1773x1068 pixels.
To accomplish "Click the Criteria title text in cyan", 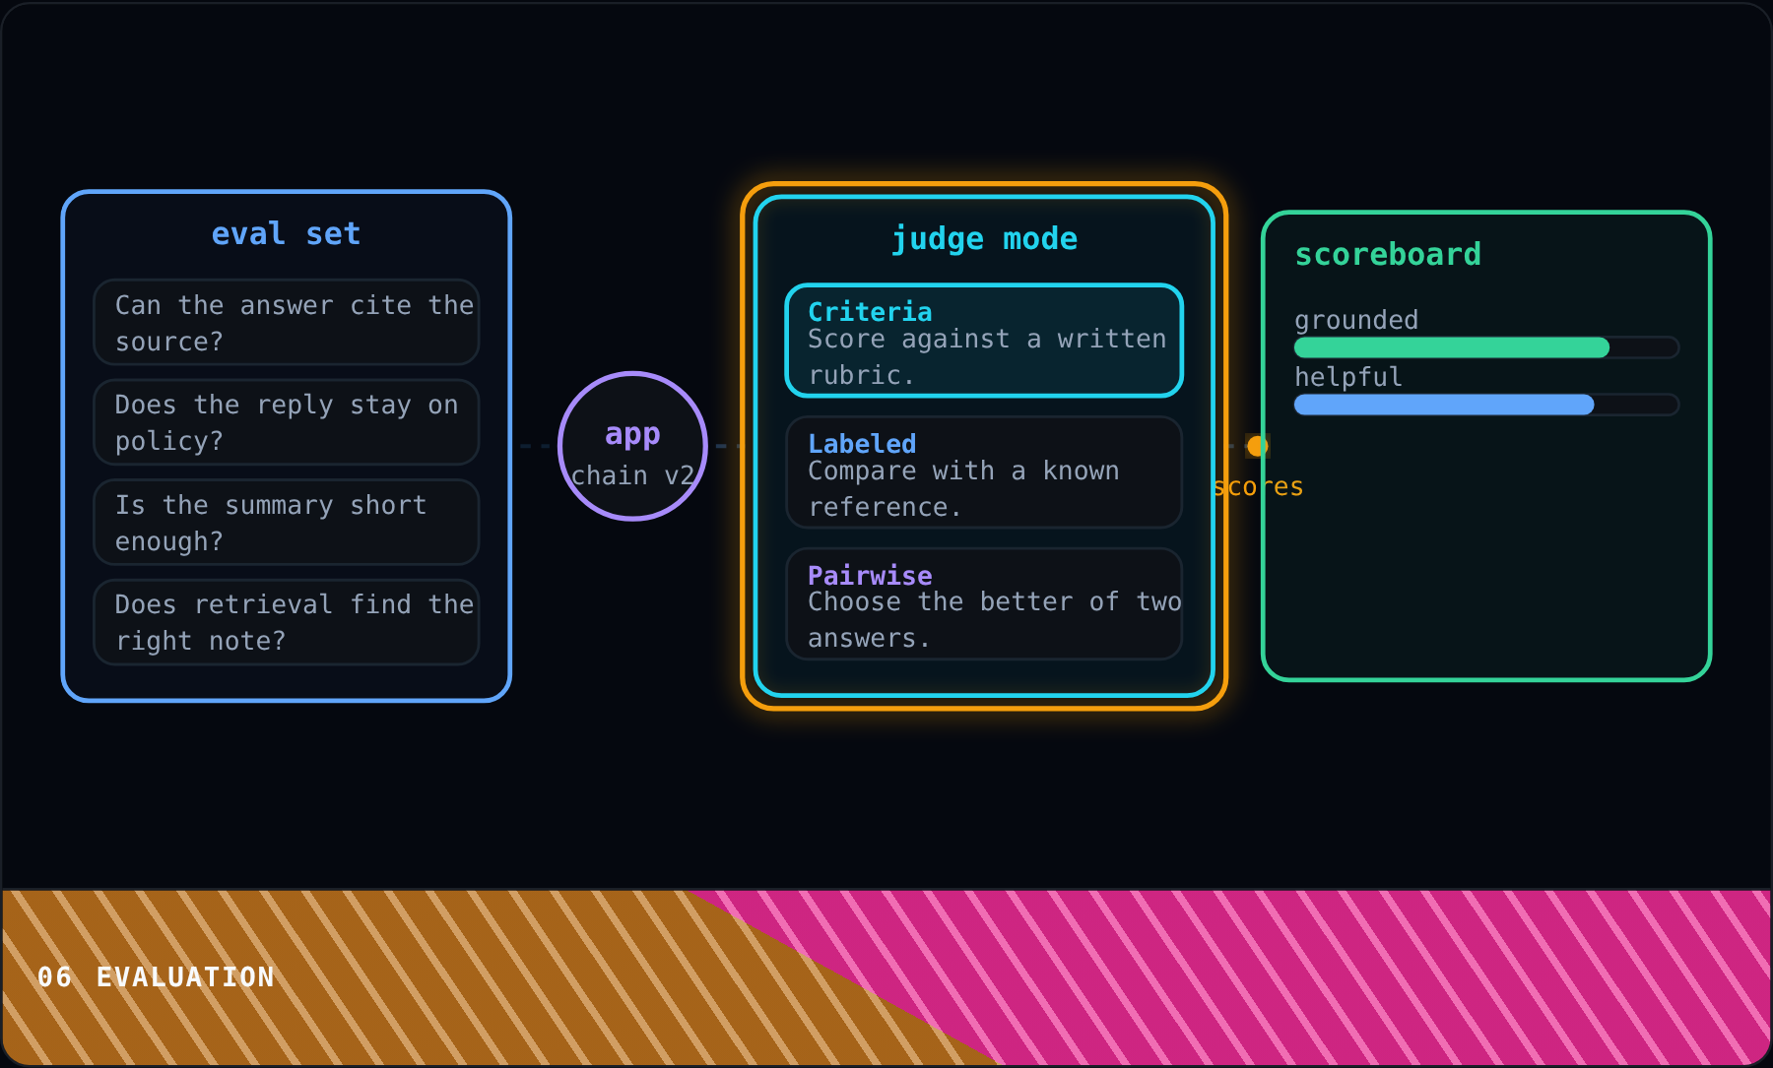I will tap(870, 311).
